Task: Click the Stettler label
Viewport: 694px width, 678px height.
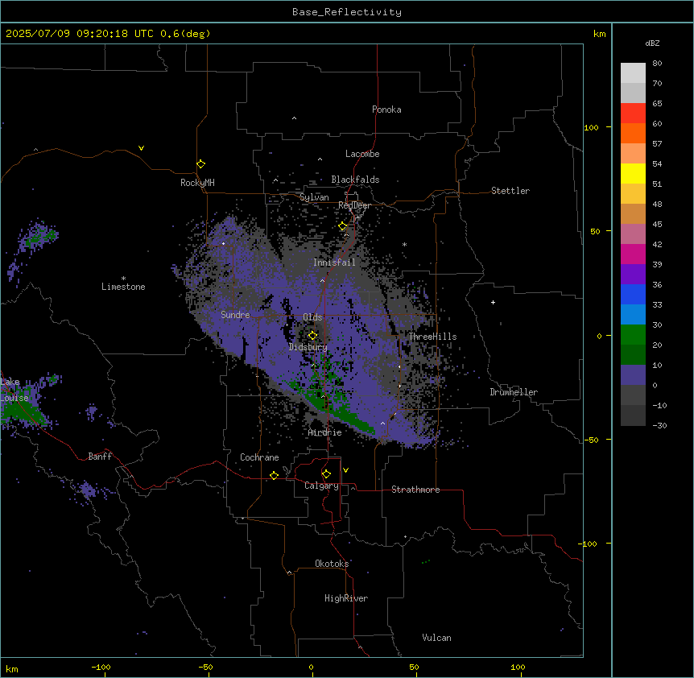Action: [x=510, y=191]
